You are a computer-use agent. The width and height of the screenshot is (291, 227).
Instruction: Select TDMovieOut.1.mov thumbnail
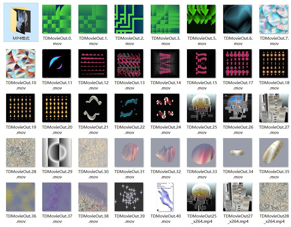point(93,19)
